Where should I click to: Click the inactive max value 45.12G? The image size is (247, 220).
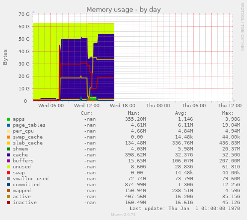pos(231,203)
